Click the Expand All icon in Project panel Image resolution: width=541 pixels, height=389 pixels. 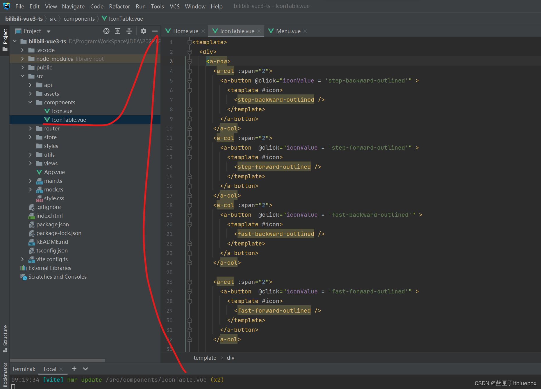118,31
